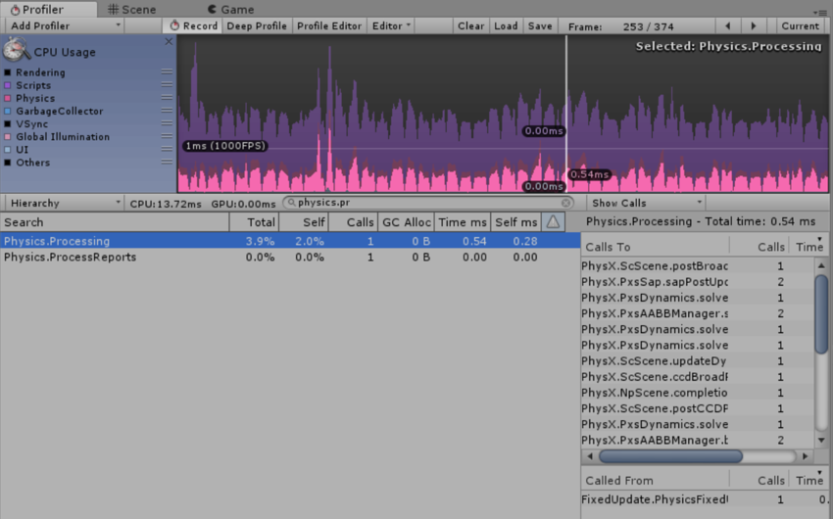Toggle the Scripts color swatch

pyautogui.click(x=8, y=85)
